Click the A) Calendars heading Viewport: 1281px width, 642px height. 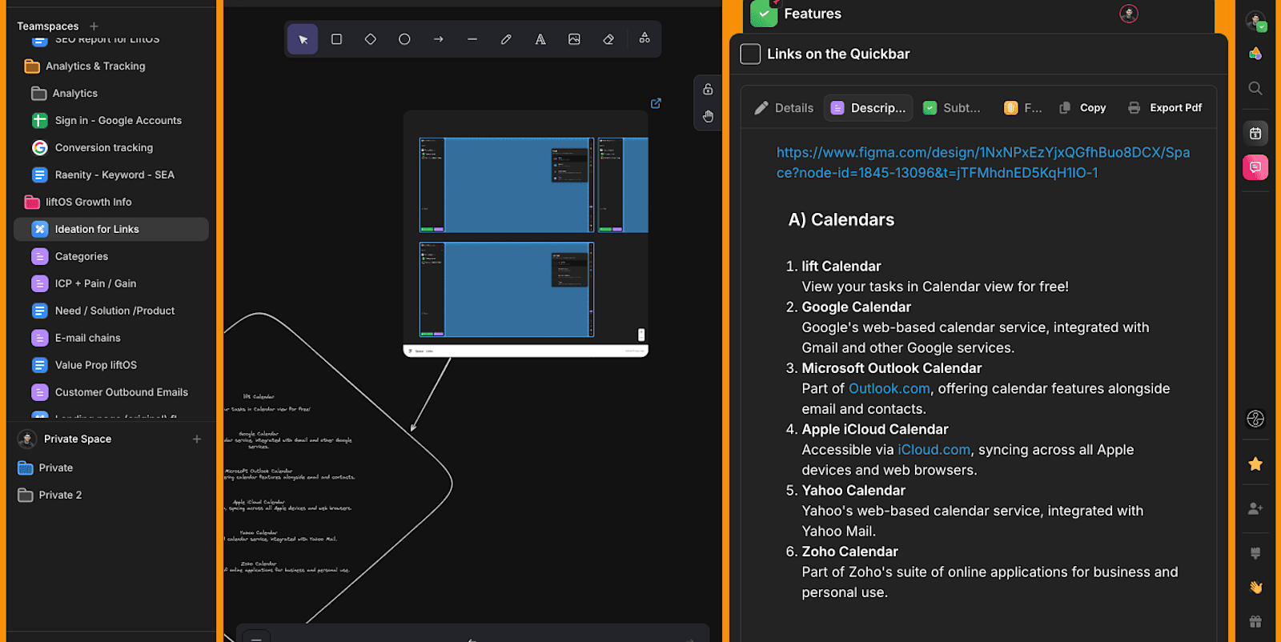coord(841,219)
